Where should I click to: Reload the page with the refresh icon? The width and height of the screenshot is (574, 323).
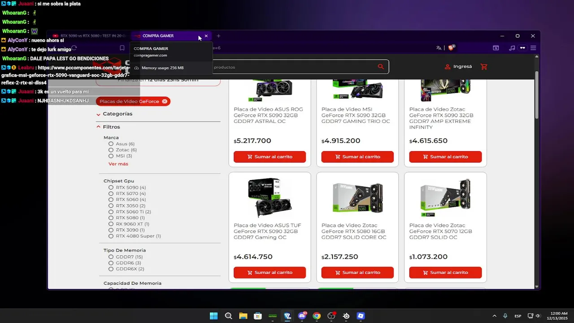click(x=74, y=48)
